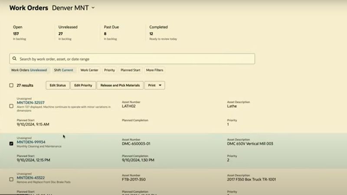Click the Edit Priority button
Screen dimensions: 347x195
pyautogui.click(x=83, y=85)
